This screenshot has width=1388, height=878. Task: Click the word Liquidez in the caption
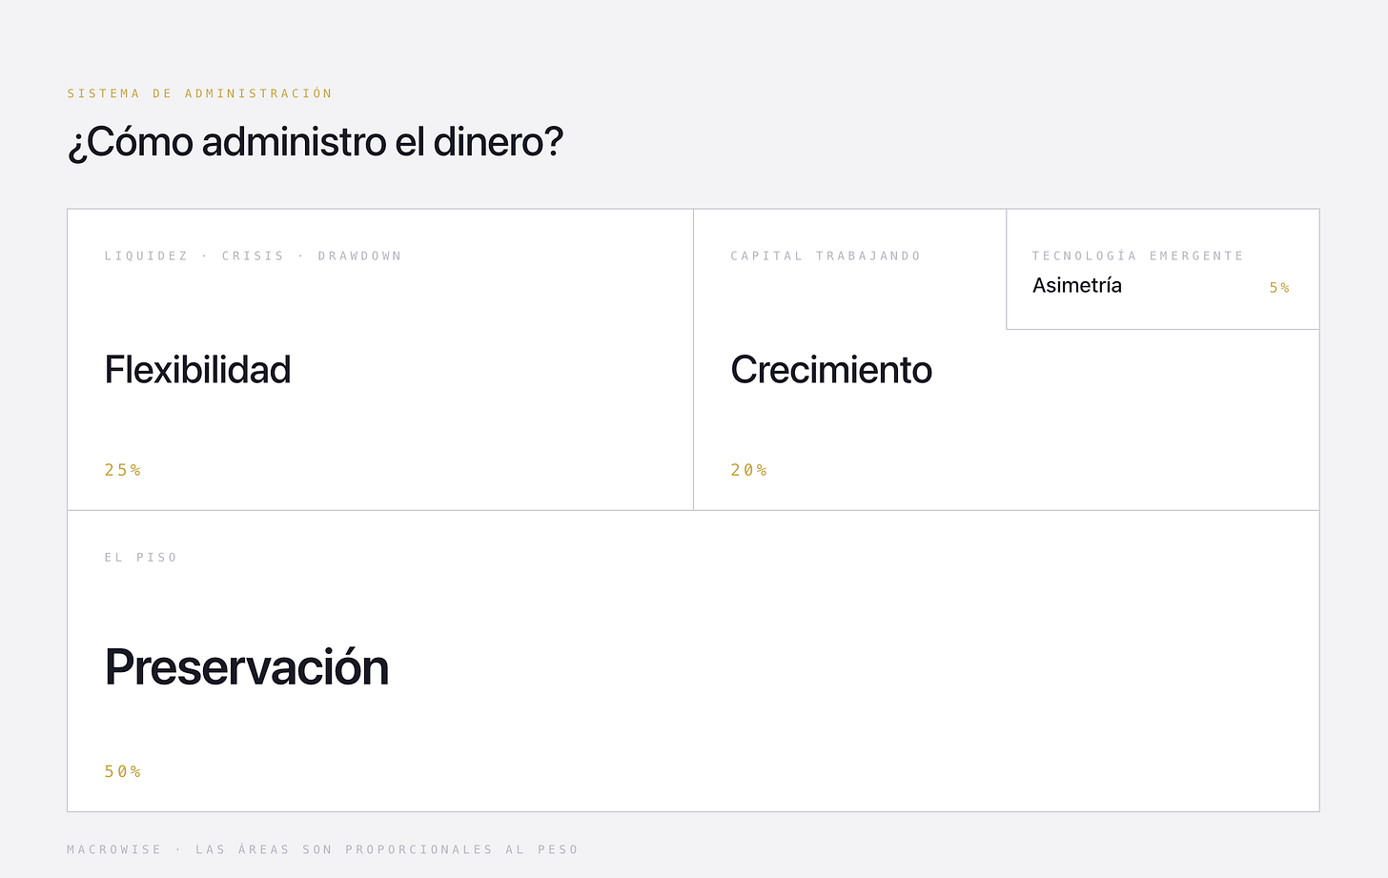coord(147,255)
